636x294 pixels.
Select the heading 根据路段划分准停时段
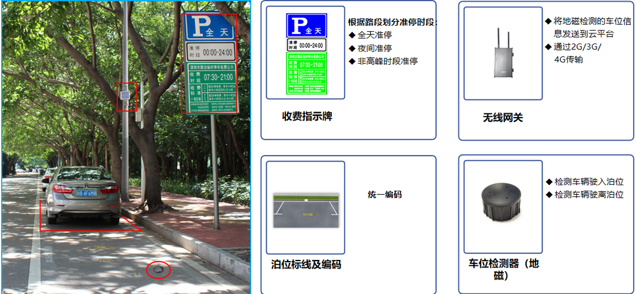point(392,22)
